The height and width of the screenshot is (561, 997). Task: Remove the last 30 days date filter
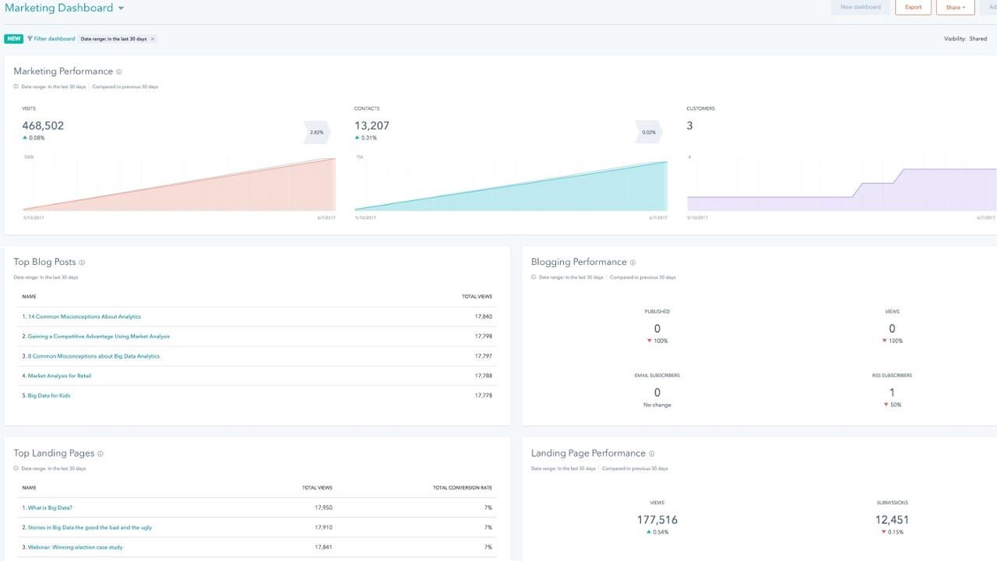coord(154,37)
